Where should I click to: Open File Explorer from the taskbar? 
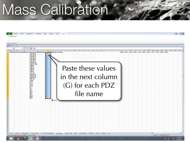(x=11, y=138)
